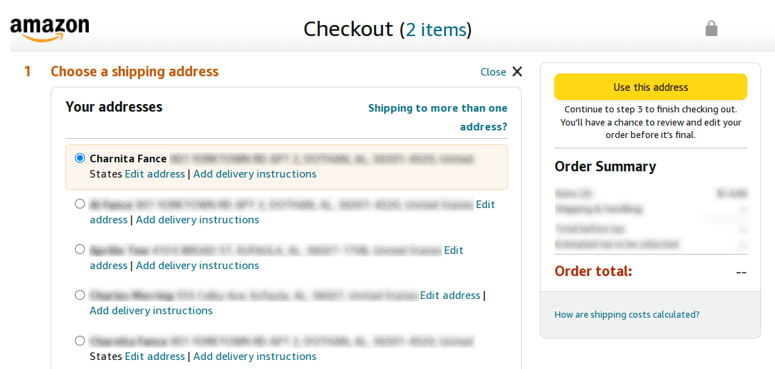Screen dimensions: 775x369
Task: Choose the fourth address radio option
Action: coord(80,295)
